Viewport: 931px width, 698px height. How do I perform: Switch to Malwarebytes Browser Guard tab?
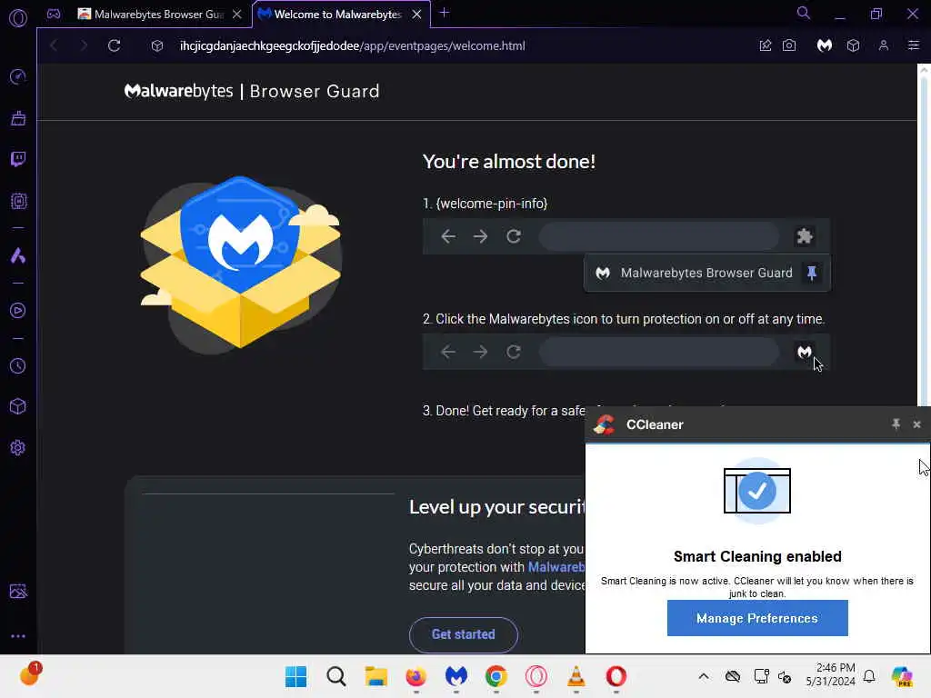[x=150, y=15]
